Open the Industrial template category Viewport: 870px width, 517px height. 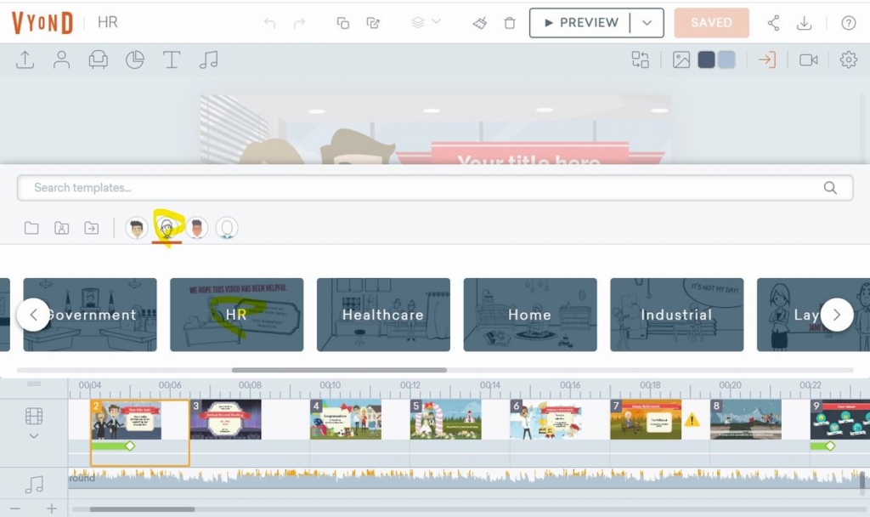pyautogui.click(x=677, y=315)
